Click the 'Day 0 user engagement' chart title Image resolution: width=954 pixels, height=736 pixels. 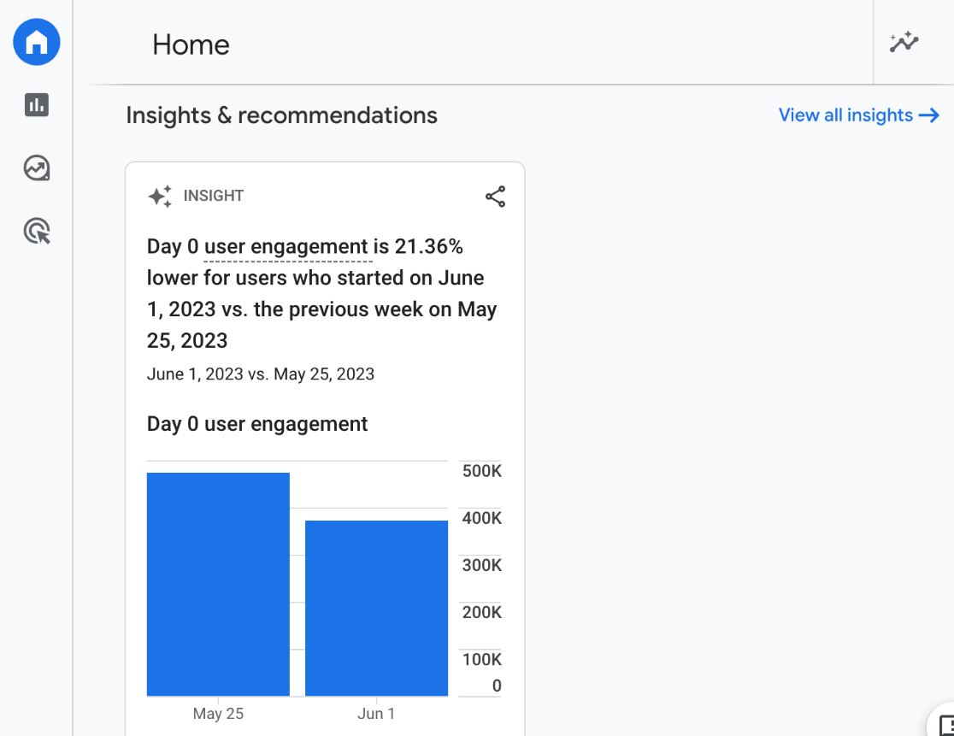[256, 423]
